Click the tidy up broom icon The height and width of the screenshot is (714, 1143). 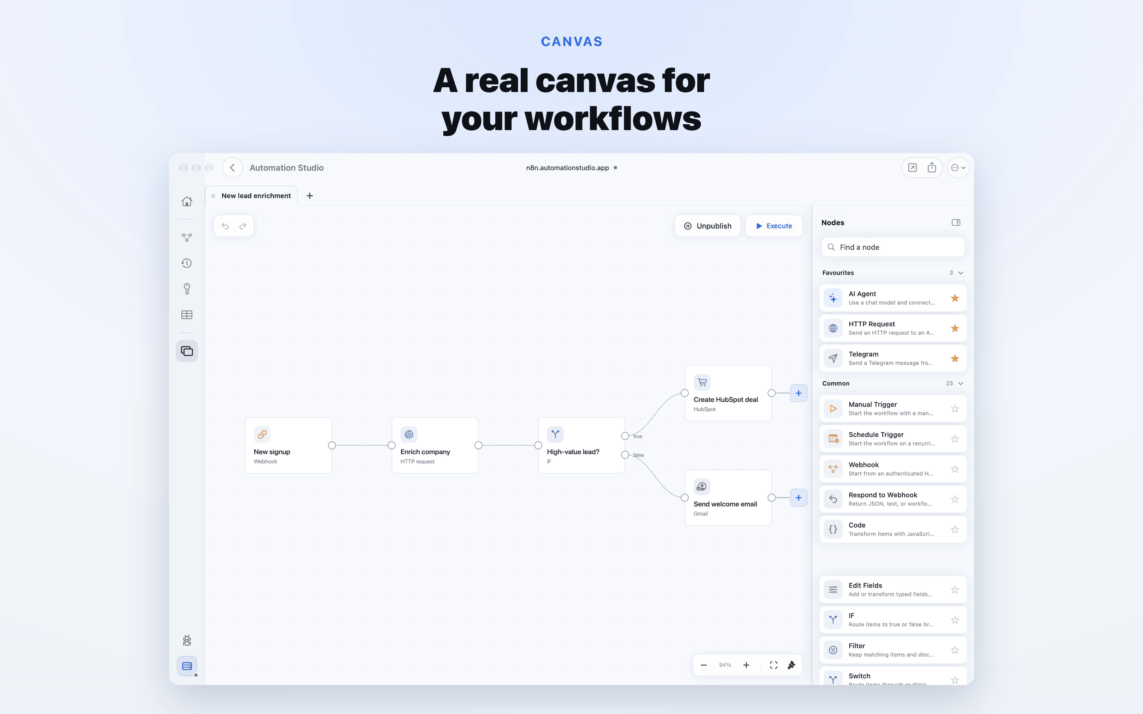pos(792,665)
